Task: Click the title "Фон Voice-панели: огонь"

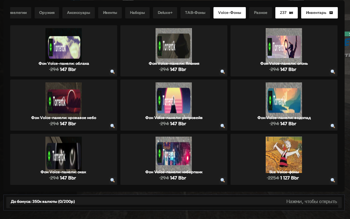Action: [x=284, y=64]
